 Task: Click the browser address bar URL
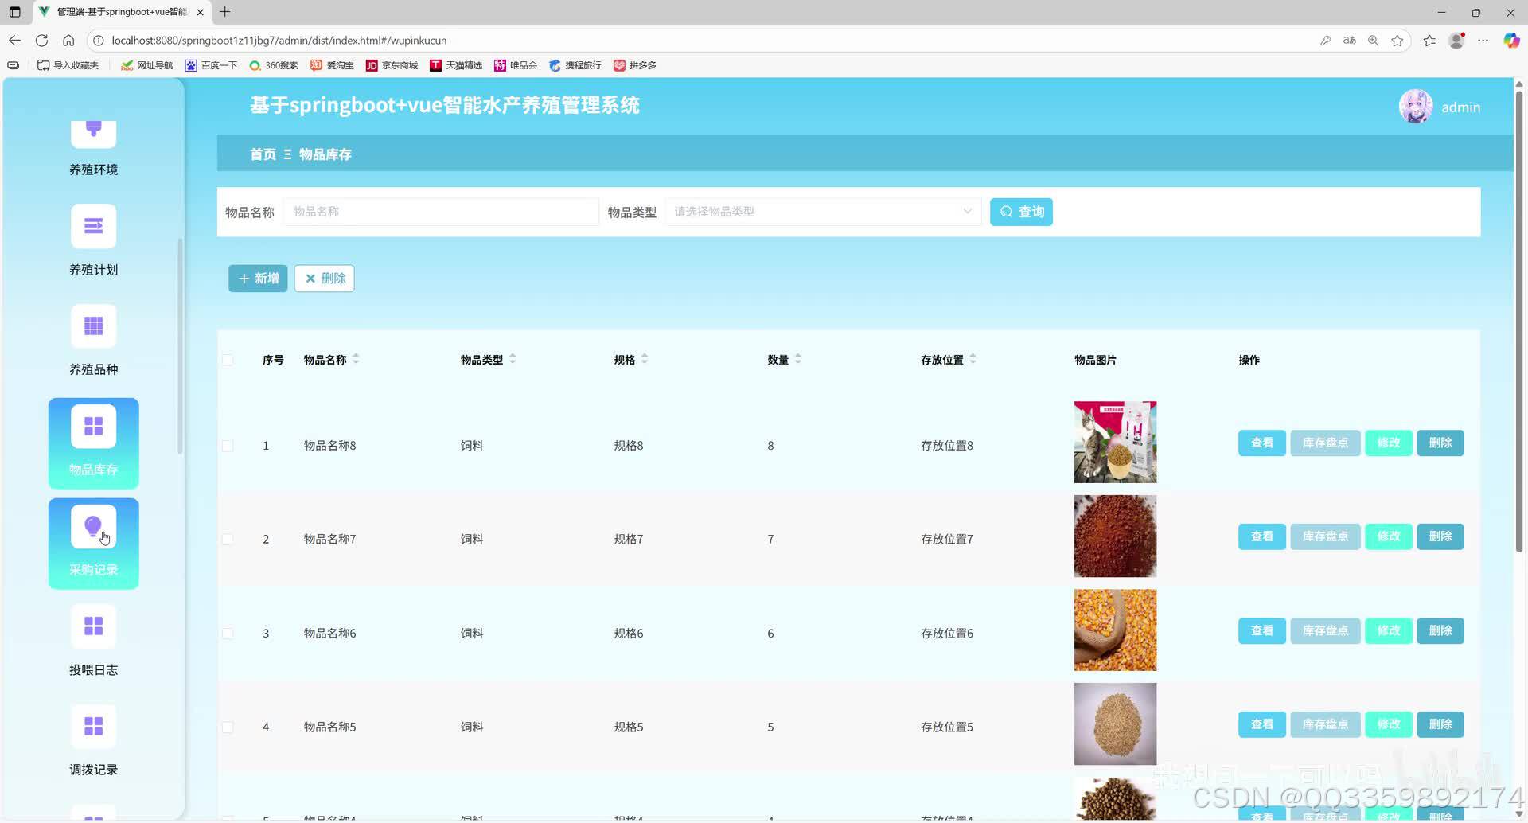[279, 41]
